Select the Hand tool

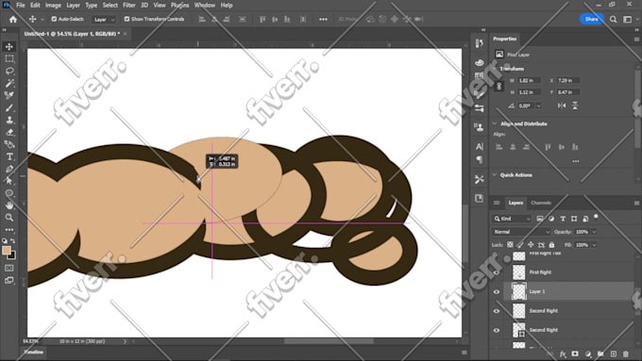pyautogui.click(x=9, y=205)
